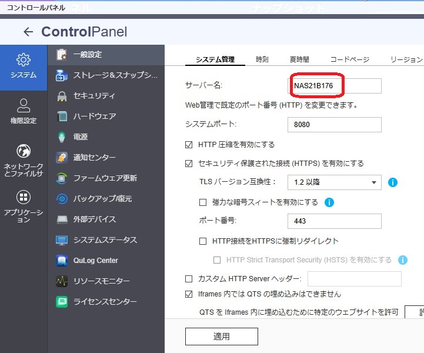Click the back arrow next to ControlPanel
Viewport: 424px width, 353px height.
pos(28,32)
